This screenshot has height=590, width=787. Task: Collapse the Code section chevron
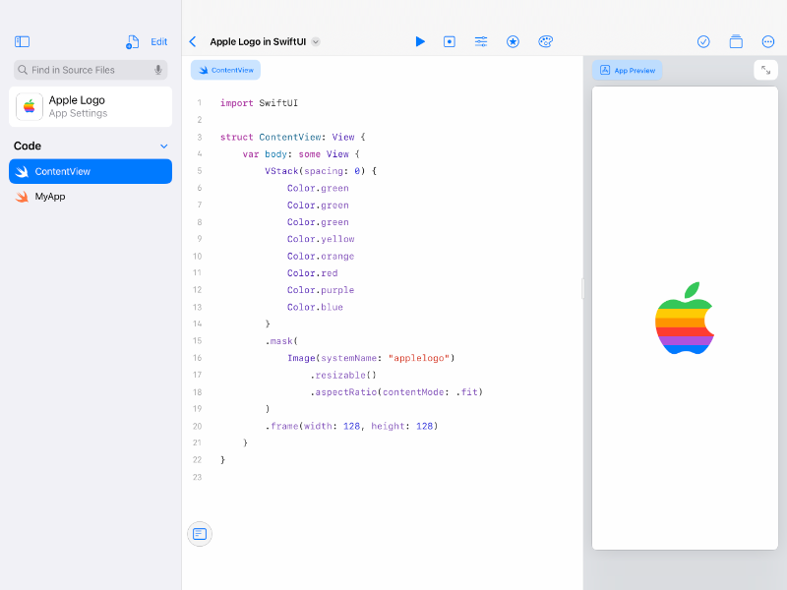(x=164, y=147)
